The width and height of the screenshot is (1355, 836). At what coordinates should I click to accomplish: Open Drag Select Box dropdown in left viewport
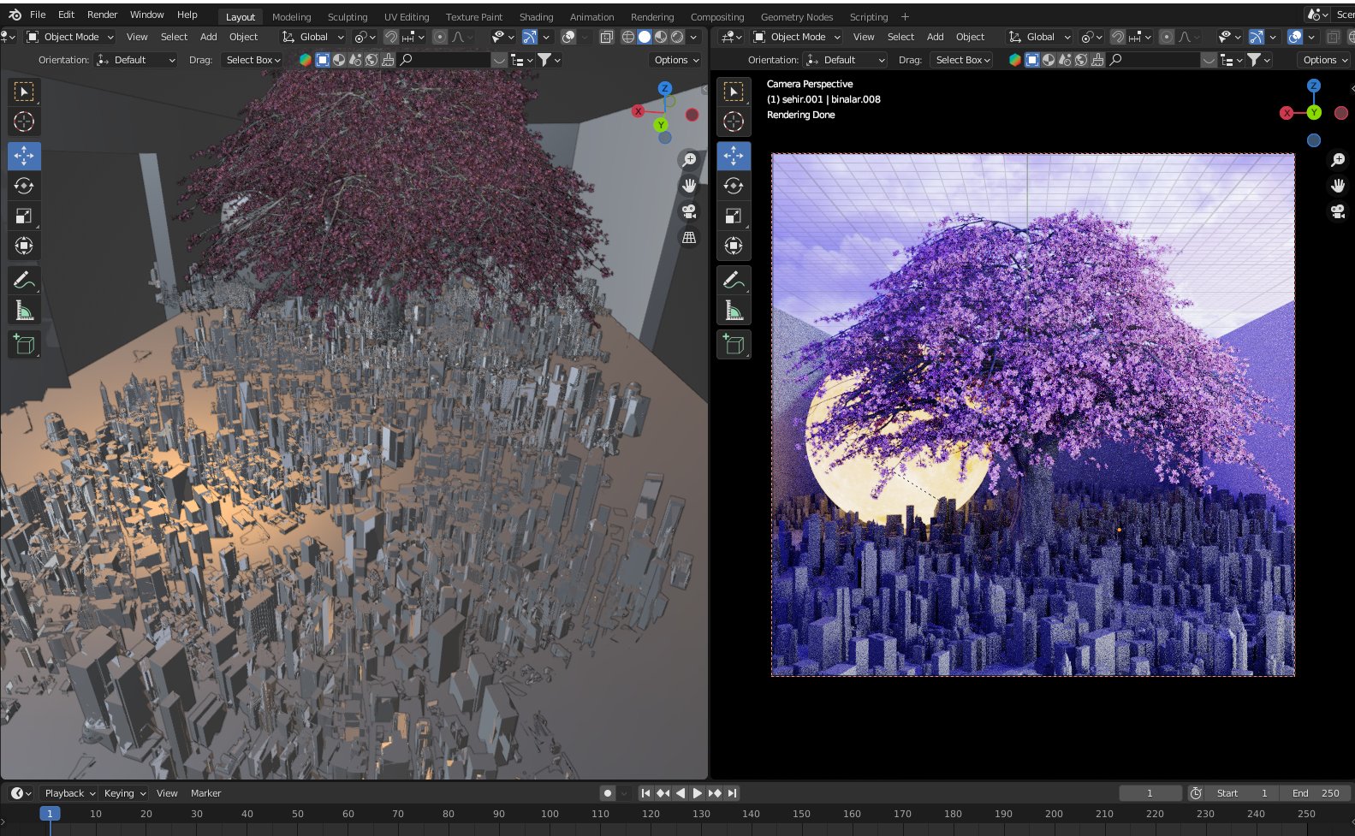(x=252, y=60)
